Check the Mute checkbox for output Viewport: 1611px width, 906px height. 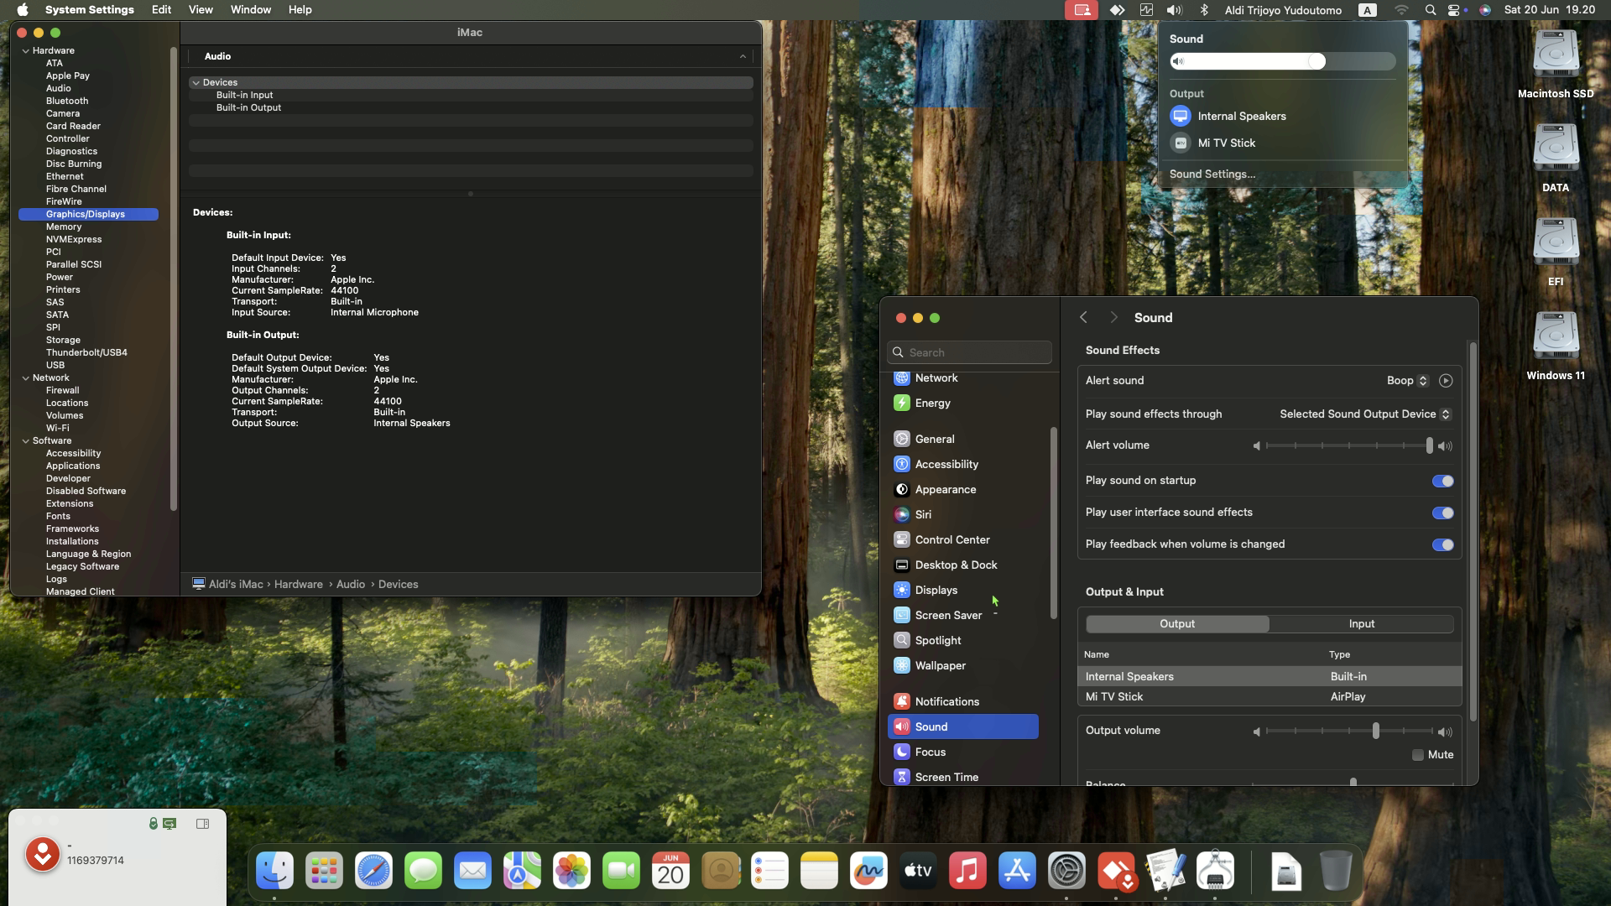pos(1418,755)
